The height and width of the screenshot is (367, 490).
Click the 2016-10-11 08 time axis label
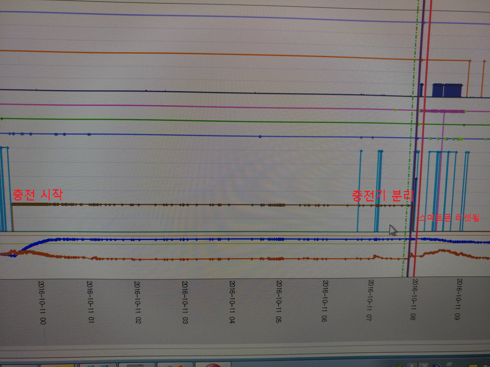pos(414,299)
